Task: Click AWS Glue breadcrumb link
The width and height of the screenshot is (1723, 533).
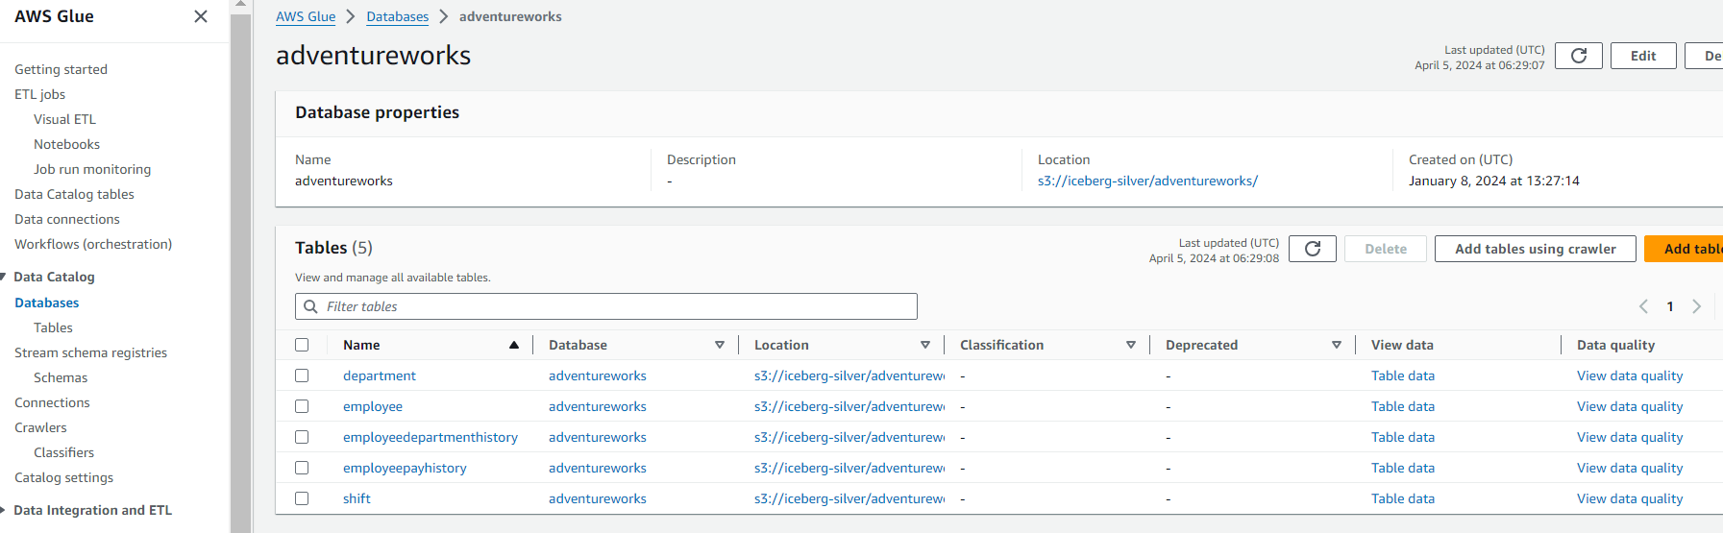Action: click(x=306, y=16)
